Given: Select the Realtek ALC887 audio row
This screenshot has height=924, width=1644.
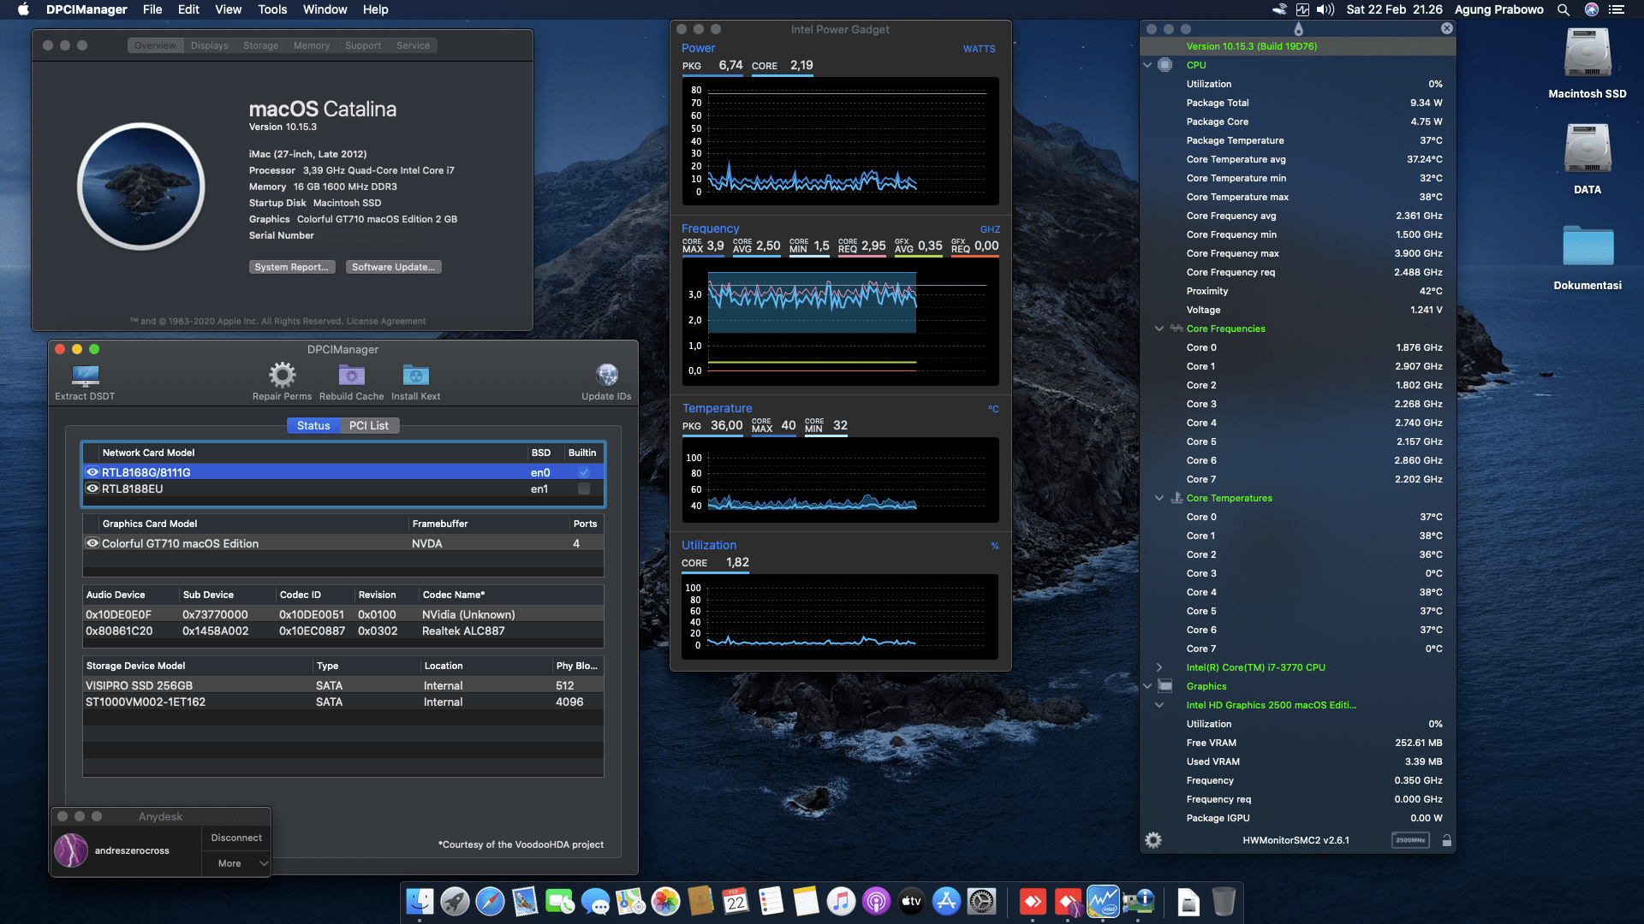Looking at the screenshot, I should [343, 631].
